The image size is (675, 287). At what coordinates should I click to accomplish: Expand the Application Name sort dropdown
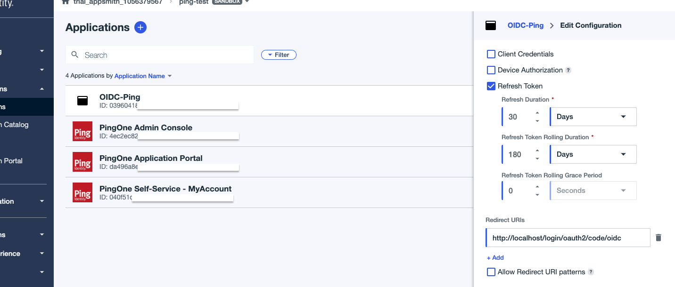click(x=143, y=76)
